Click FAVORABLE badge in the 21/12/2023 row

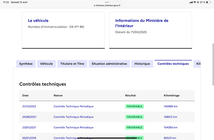(x=135, y=106)
